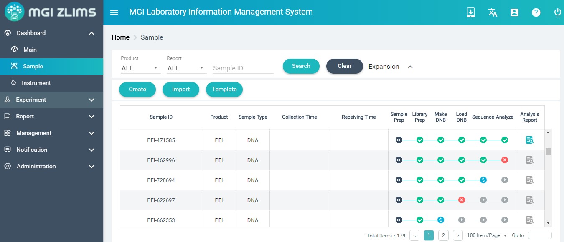Screen dimensions: 564x242
Task: Select the Sample sidebar item
Action: coord(51,66)
